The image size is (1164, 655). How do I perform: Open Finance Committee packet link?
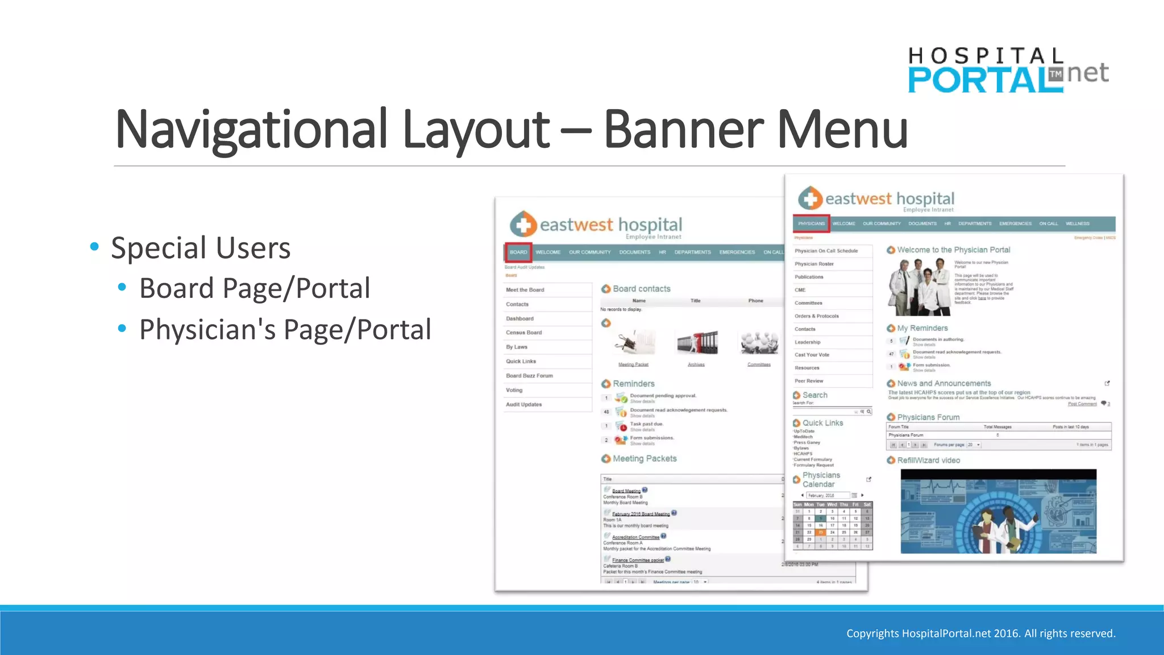point(638,560)
